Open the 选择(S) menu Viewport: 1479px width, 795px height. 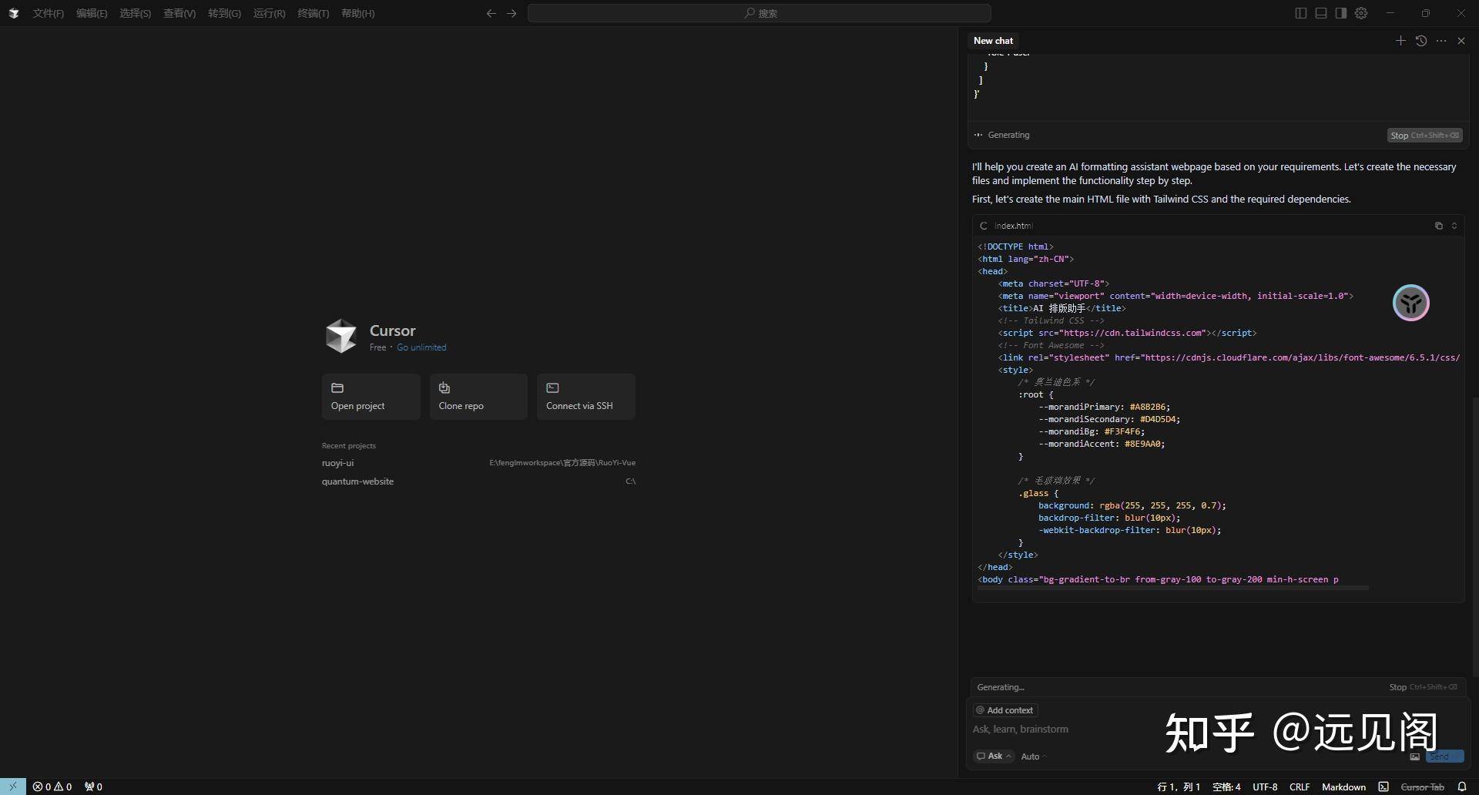point(135,13)
